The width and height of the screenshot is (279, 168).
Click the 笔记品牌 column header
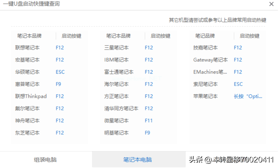click(x=205, y=36)
